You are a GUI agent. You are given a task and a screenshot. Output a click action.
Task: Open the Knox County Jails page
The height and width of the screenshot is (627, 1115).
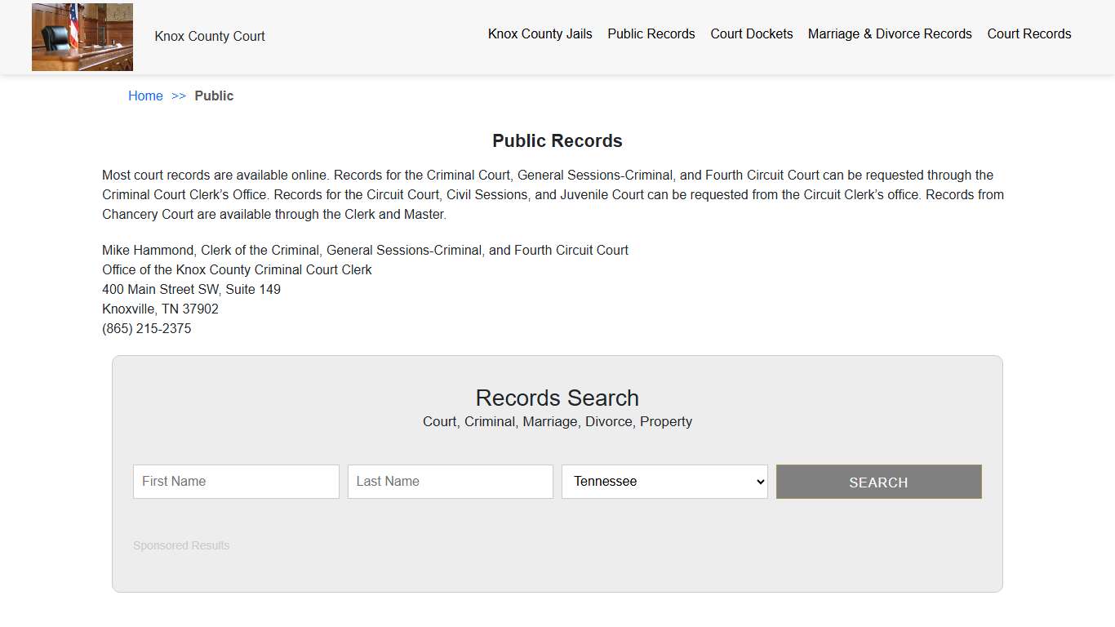pos(540,33)
